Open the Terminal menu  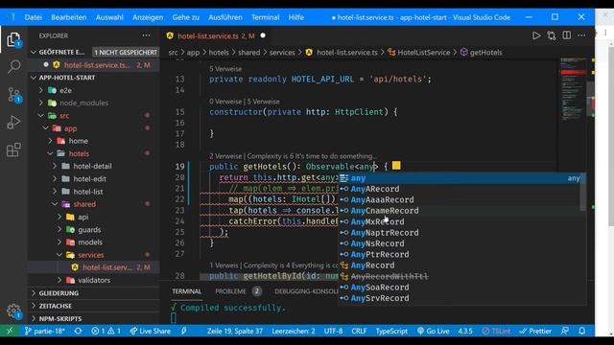tap(265, 17)
